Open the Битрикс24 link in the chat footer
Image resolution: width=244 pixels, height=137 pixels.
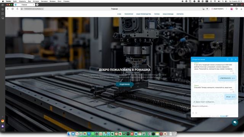[224, 116]
